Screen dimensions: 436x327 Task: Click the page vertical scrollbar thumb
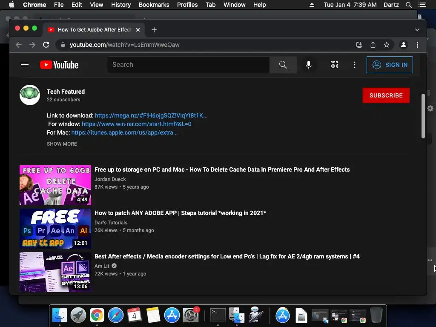tap(423, 116)
